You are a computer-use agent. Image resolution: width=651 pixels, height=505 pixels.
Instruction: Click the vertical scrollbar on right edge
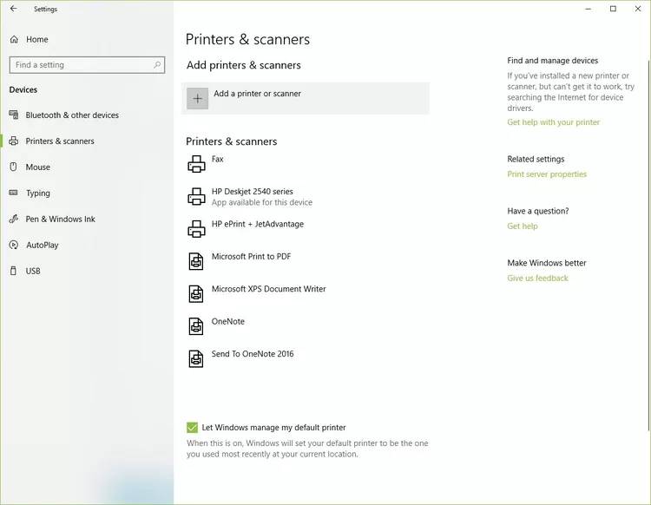[648, 245]
